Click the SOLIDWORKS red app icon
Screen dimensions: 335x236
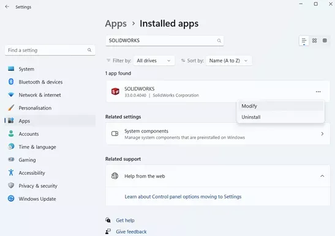coord(115,92)
